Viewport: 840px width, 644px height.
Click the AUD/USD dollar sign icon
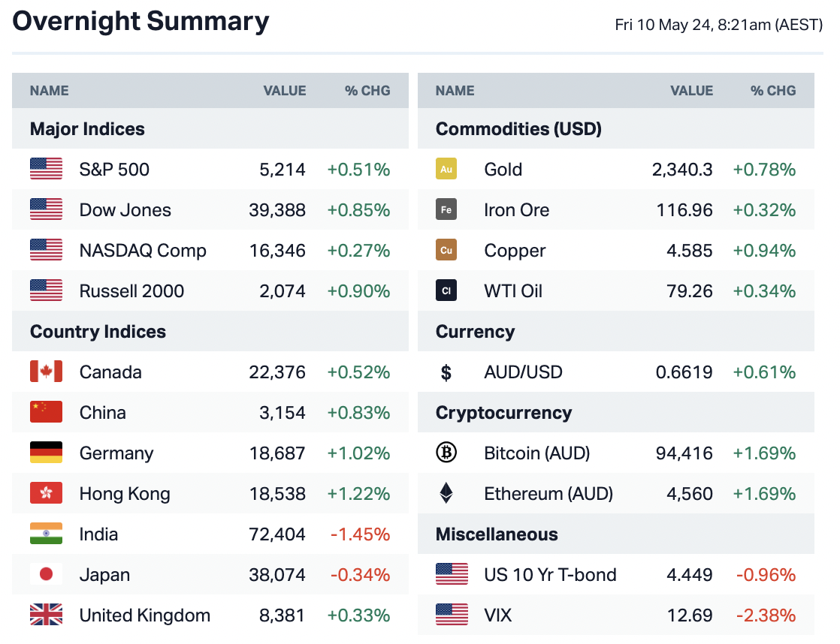446,372
